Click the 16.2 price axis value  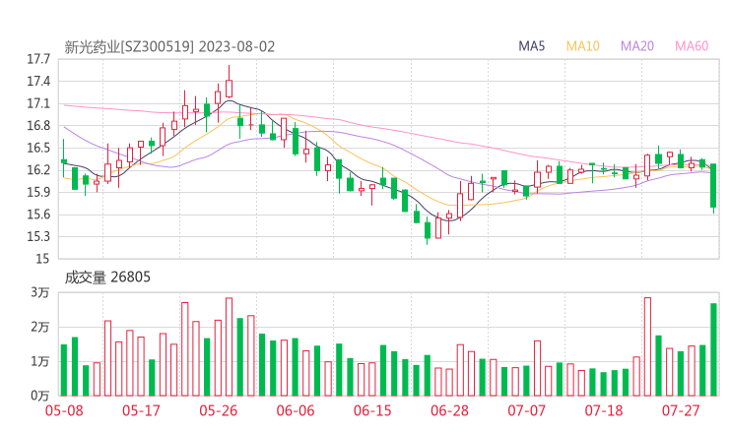(x=38, y=170)
